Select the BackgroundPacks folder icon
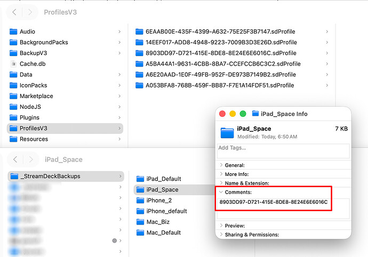368x257 pixels. [x=13, y=42]
